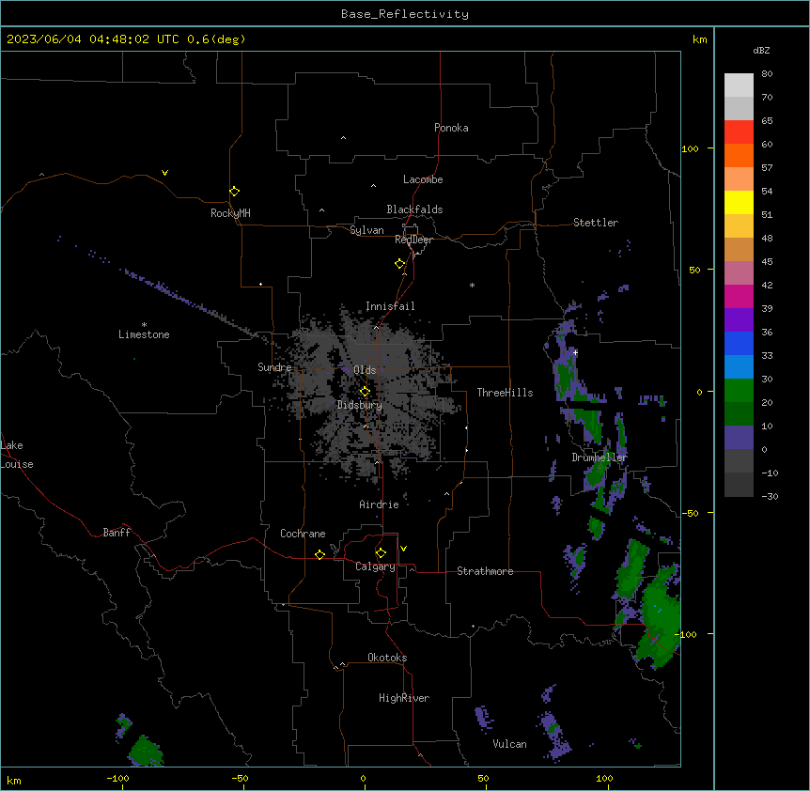Click the red 65-60 dBZ legend swatch
Viewport: 810px width, 791px height.
coord(739,132)
